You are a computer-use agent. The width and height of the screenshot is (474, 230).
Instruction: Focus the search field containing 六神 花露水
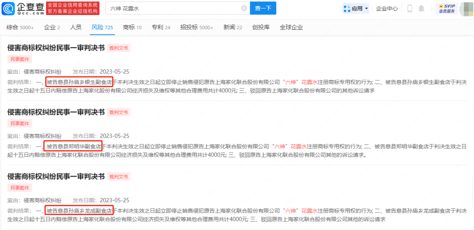[x=177, y=9]
